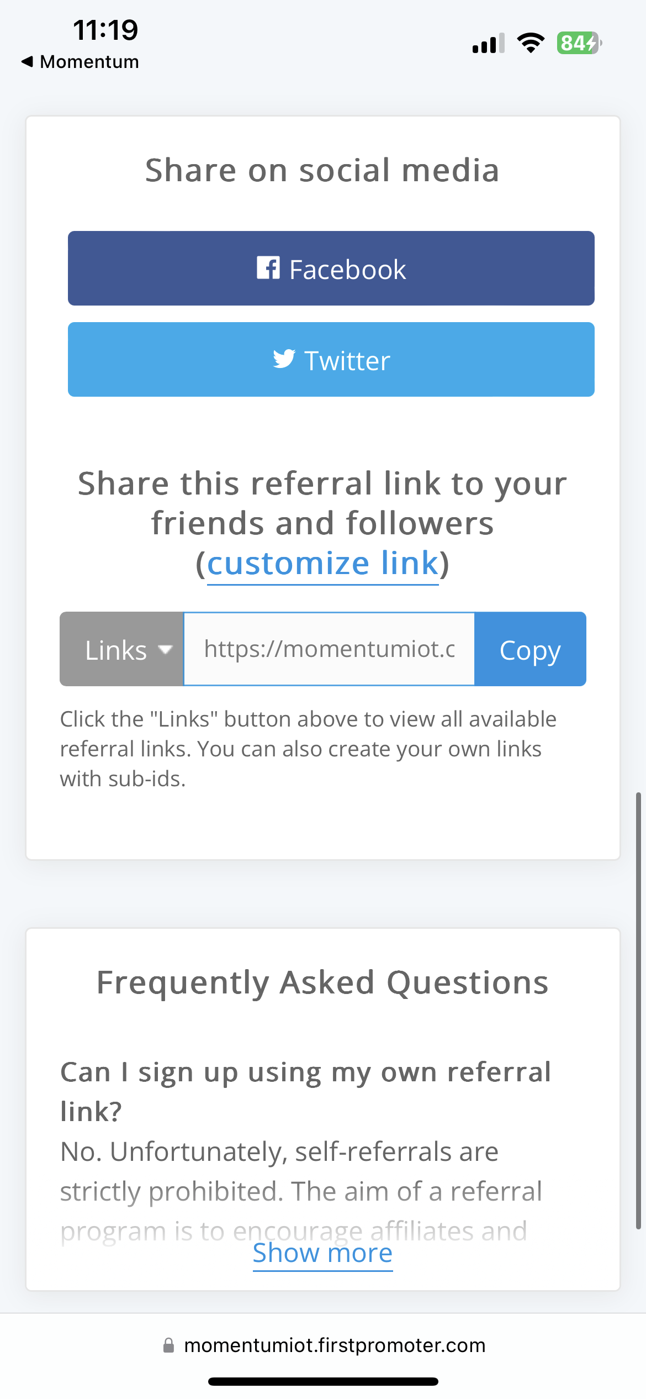This screenshot has width=646, height=1399.
Task: Tap the Frequently Asked Questions heading
Action: (322, 982)
